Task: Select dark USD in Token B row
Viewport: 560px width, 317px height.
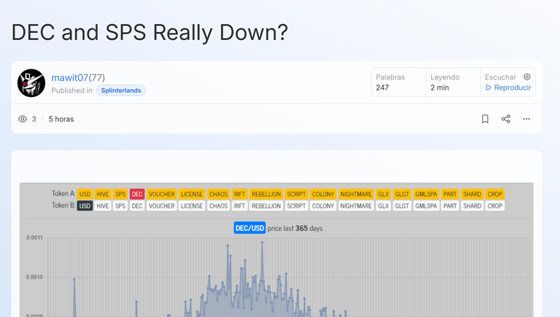Action: [85, 206]
